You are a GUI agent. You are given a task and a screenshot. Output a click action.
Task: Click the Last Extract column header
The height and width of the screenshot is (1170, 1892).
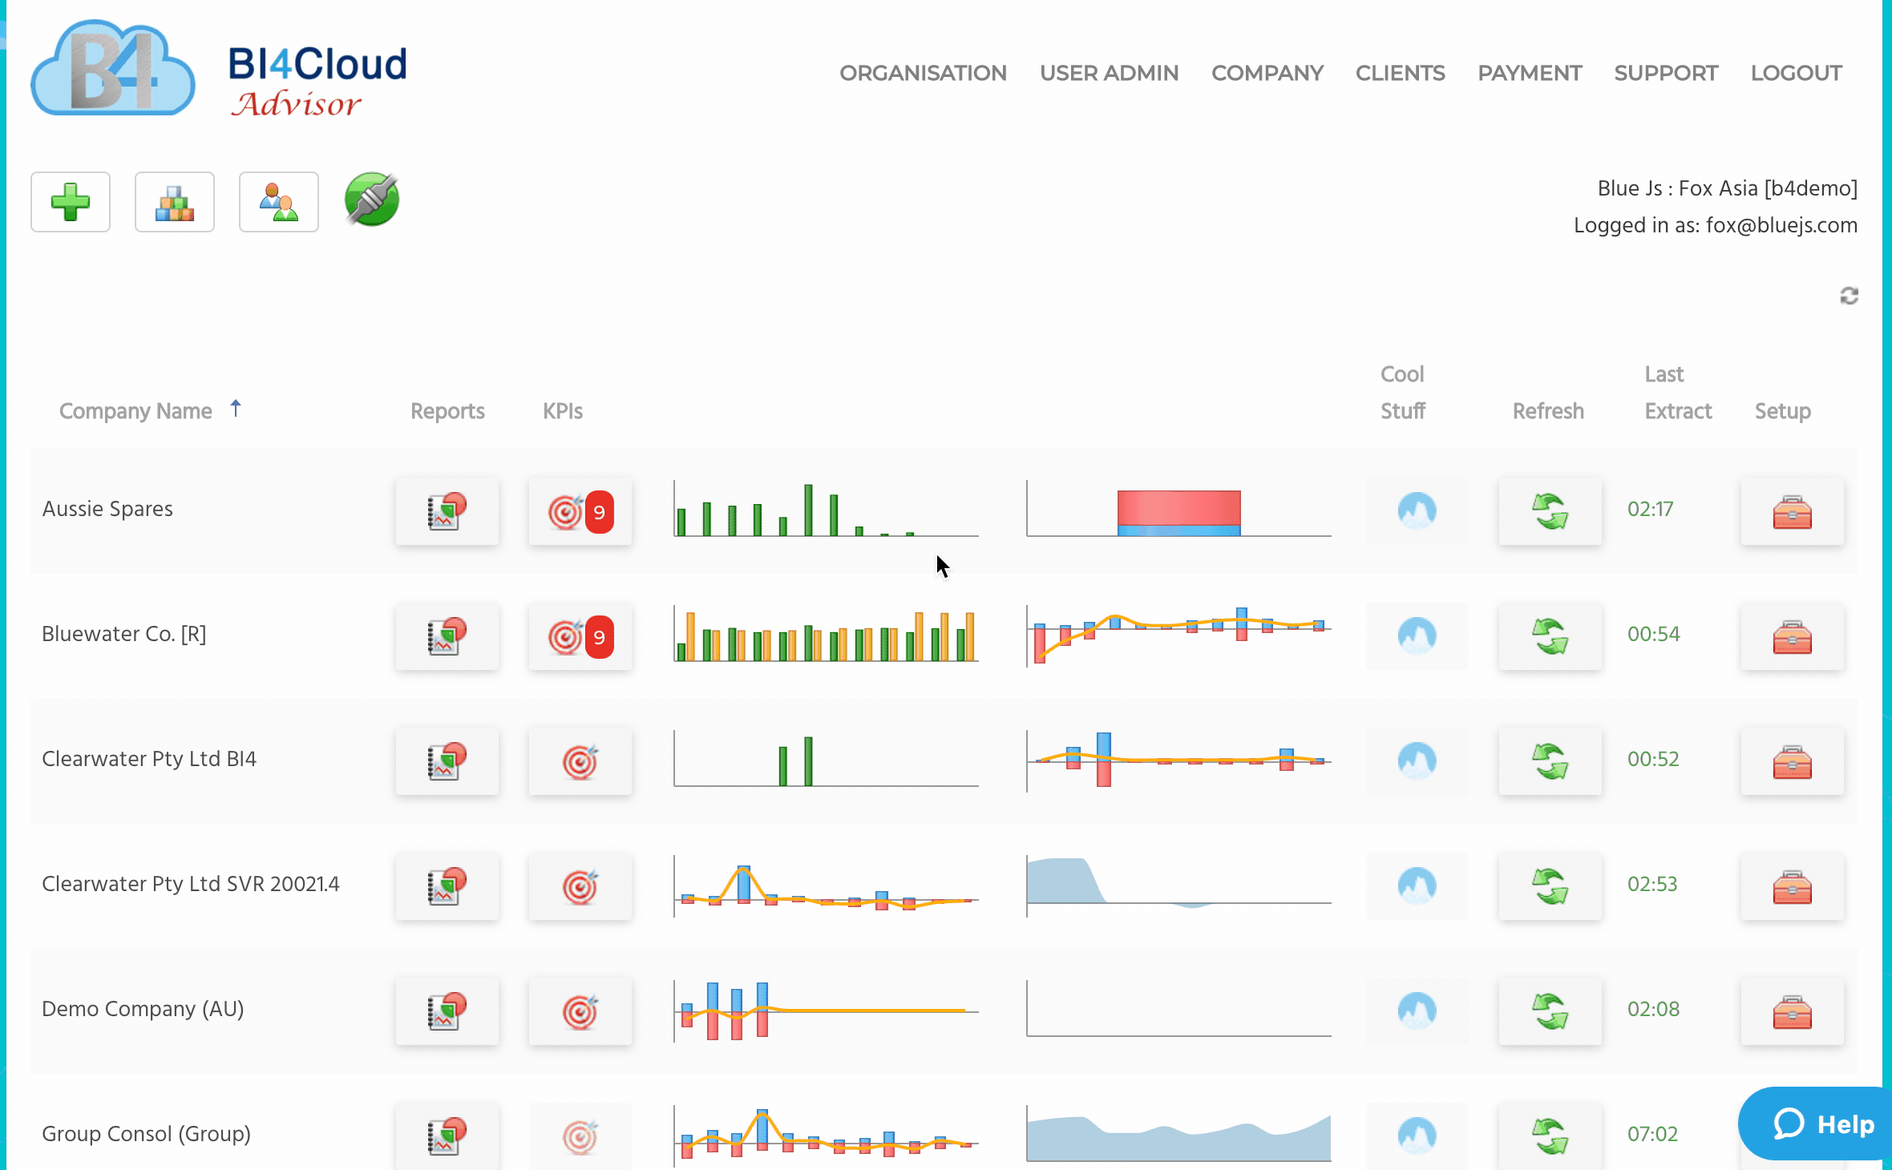(x=1678, y=393)
